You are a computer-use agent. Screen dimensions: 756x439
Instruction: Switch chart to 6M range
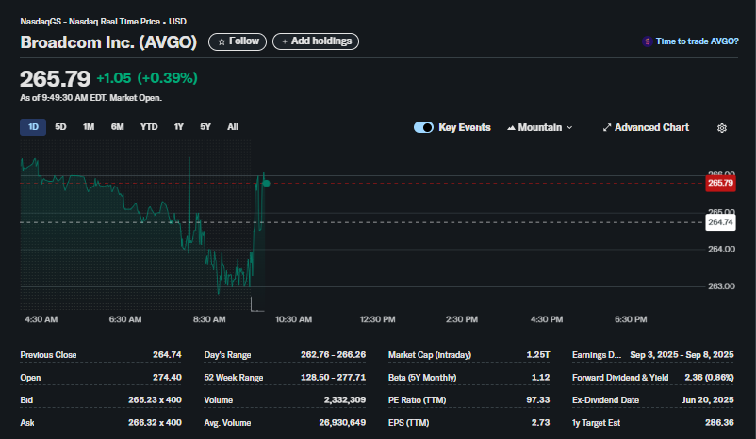[117, 127]
